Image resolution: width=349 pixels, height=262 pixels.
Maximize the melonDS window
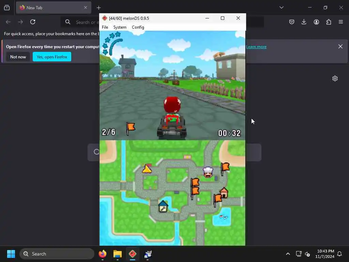click(x=222, y=18)
